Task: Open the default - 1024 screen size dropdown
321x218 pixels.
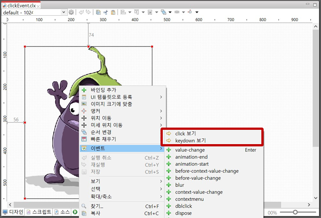Action: (x=64, y=12)
